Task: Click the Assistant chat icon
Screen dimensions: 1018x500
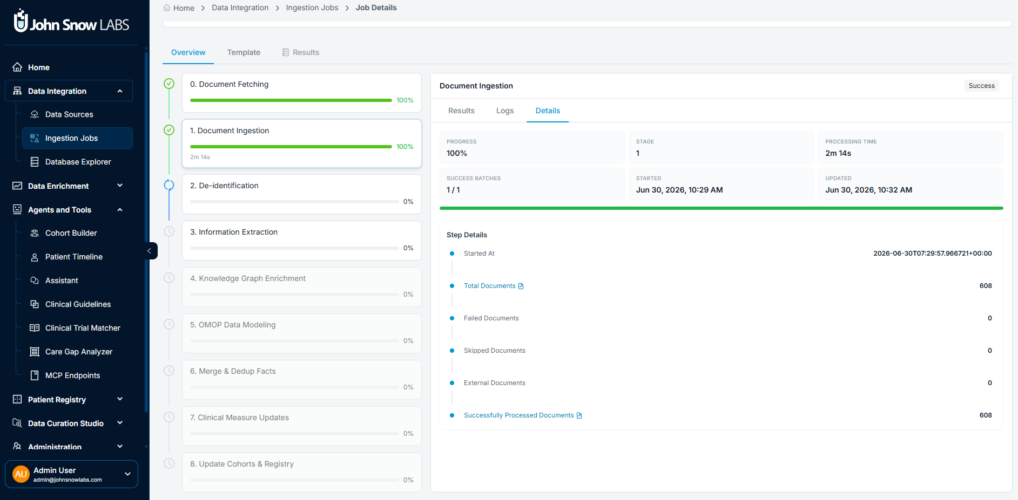Action: pos(35,280)
